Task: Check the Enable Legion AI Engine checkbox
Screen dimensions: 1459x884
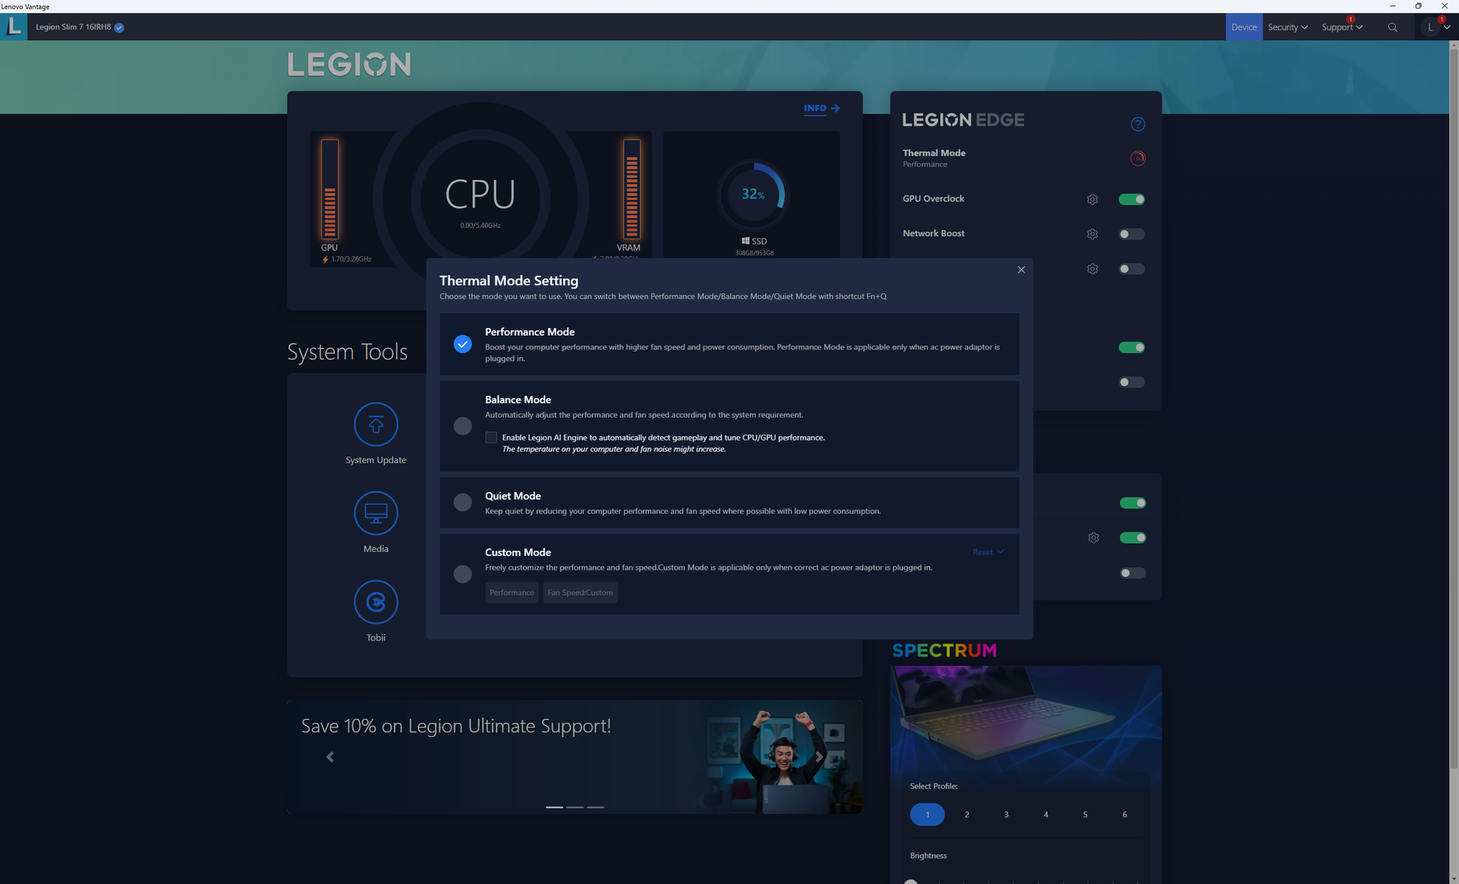Action: [x=491, y=437]
